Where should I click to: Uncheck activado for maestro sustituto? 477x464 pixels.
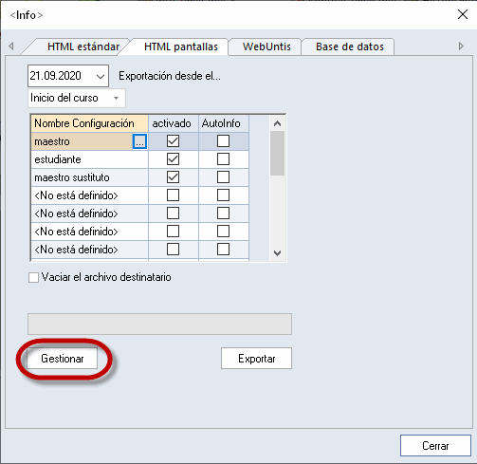[x=173, y=177]
